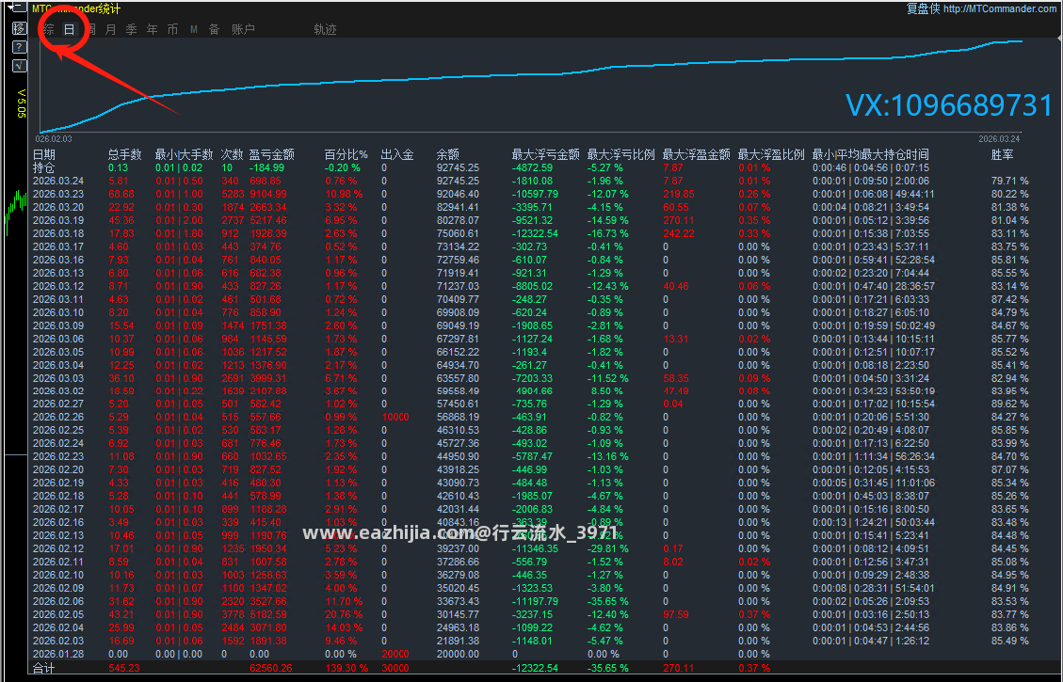Click the 日期 column header
The width and height of the screenshot is (1063, 682).
tap(44, 154)
